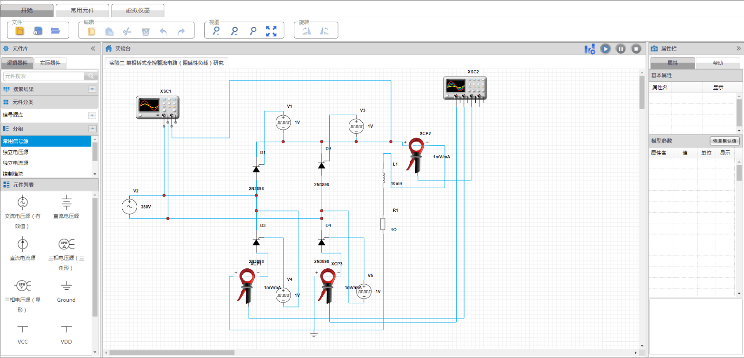Click the 元件搜索 search field

pyautogui.click(x=44, y=76)
